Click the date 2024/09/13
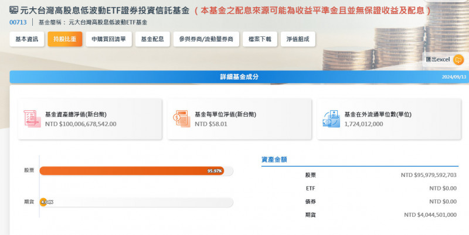469x235 pixels. point(454,77)
